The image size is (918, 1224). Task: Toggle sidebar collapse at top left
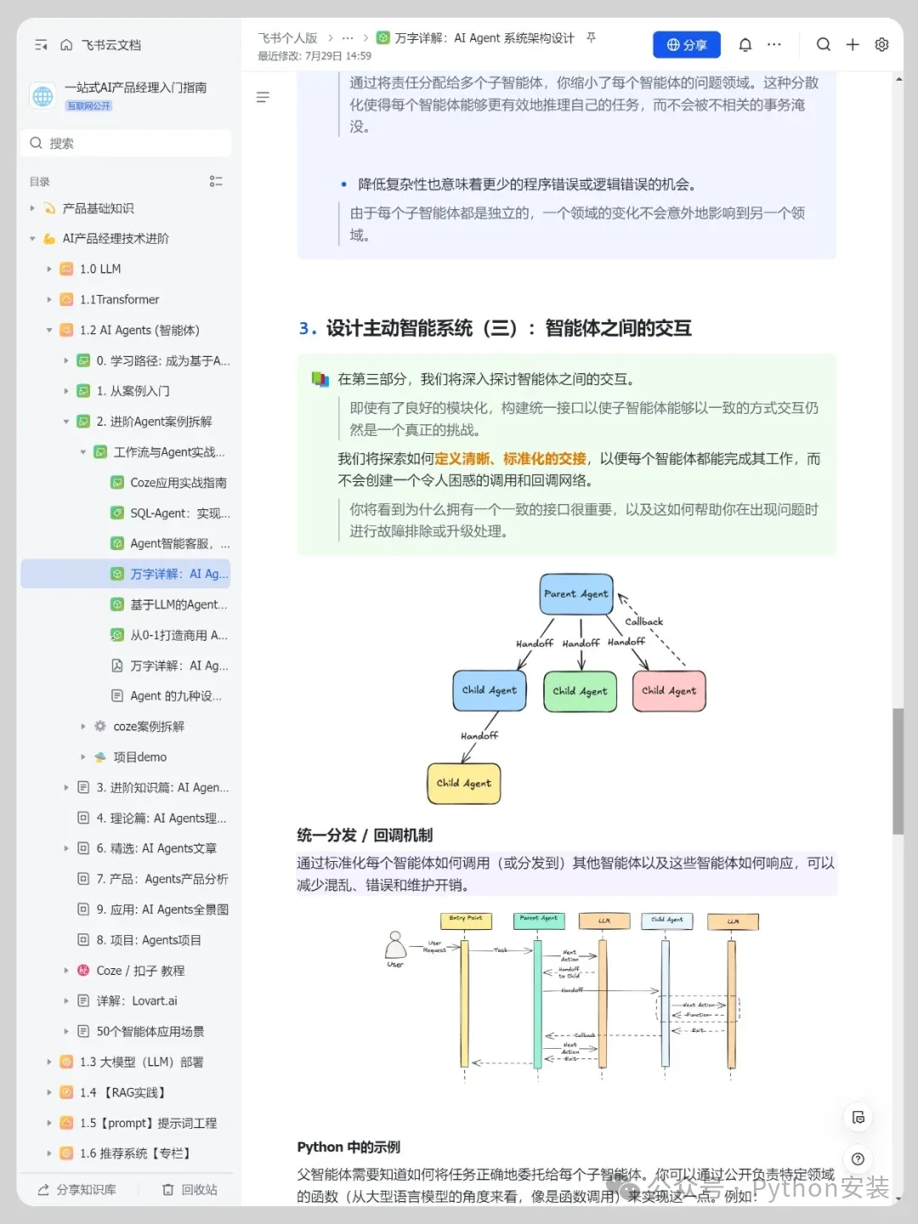tap(40, 44)
